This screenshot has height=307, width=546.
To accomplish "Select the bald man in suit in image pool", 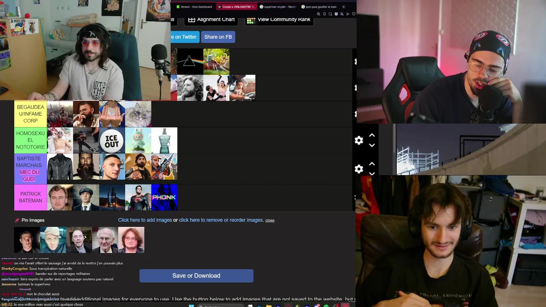I will pos(79,240).
